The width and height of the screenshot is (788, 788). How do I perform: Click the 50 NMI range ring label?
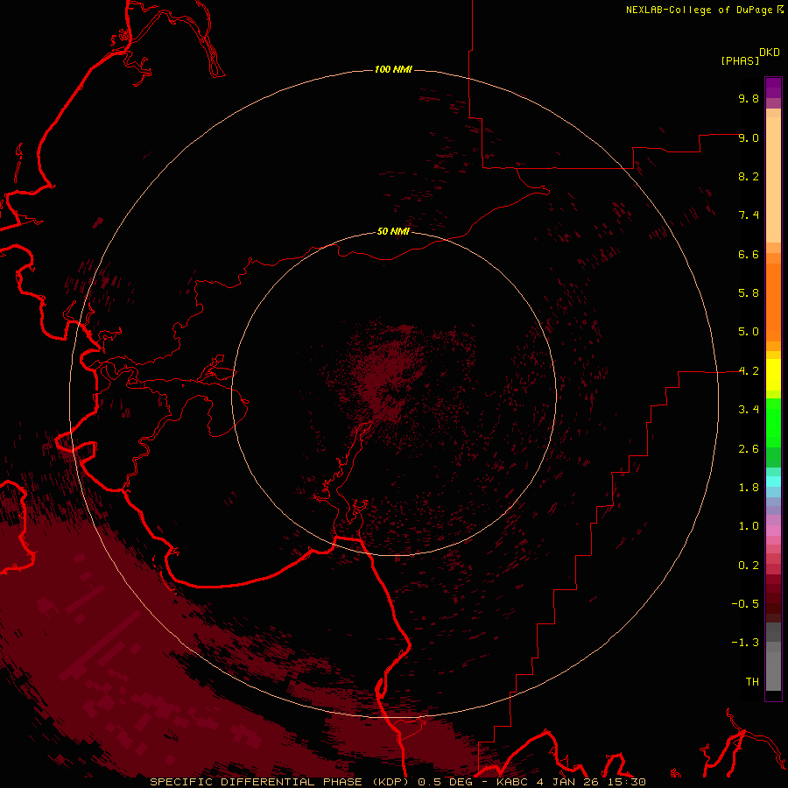pos(393,231)
